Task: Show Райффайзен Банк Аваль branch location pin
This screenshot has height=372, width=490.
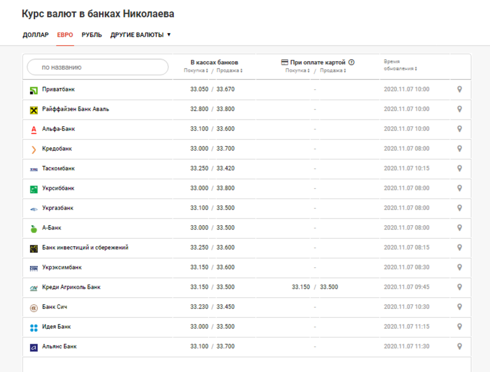Action: point(460,109)
